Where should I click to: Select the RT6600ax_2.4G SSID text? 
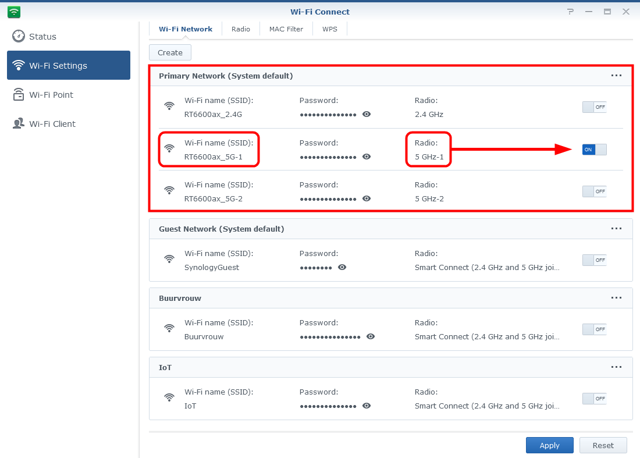[213, 114]
